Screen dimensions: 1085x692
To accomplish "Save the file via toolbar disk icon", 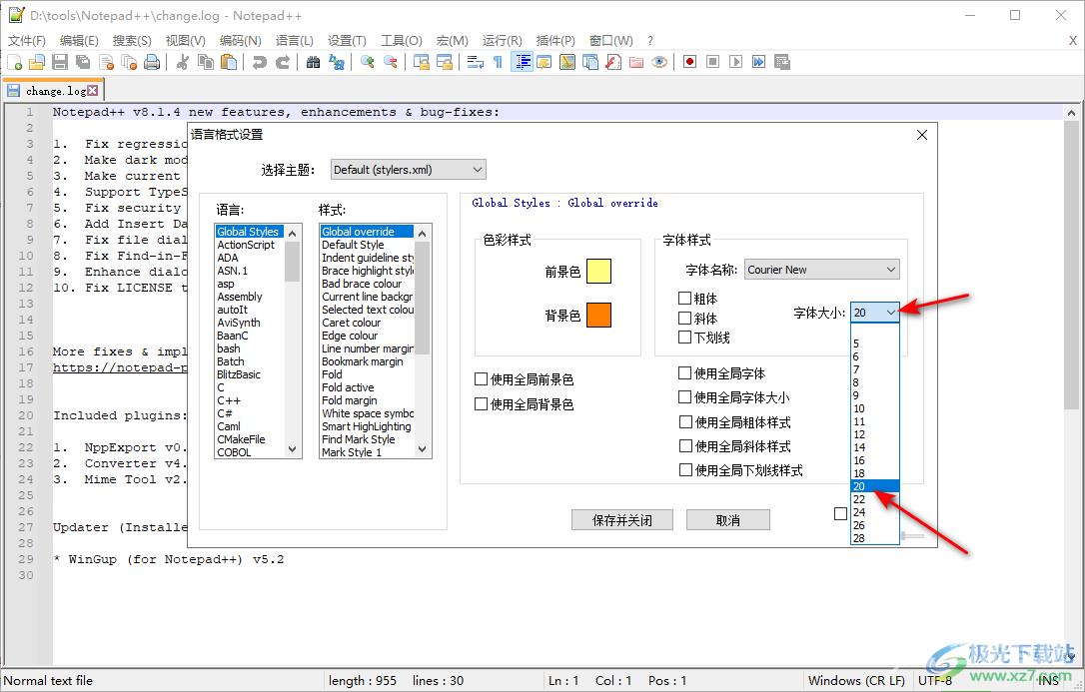I will point(60,62).
